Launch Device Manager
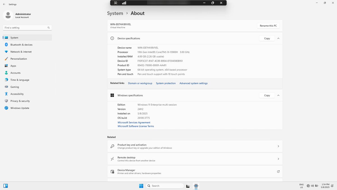This screenshot has width=337, height=190. (195, 171)
